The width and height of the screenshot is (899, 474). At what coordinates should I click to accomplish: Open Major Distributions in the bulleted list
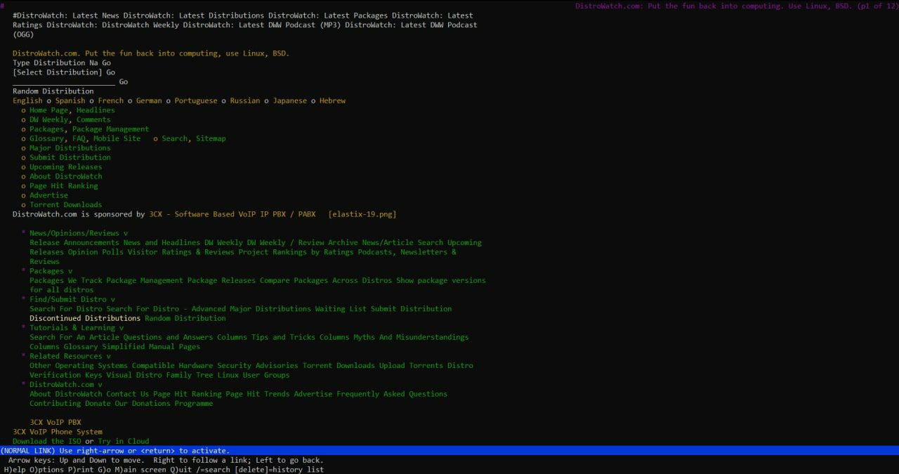pos(70,148)
